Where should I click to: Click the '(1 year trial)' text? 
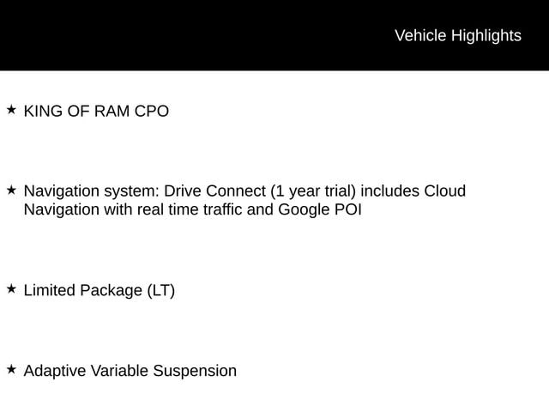313,191
